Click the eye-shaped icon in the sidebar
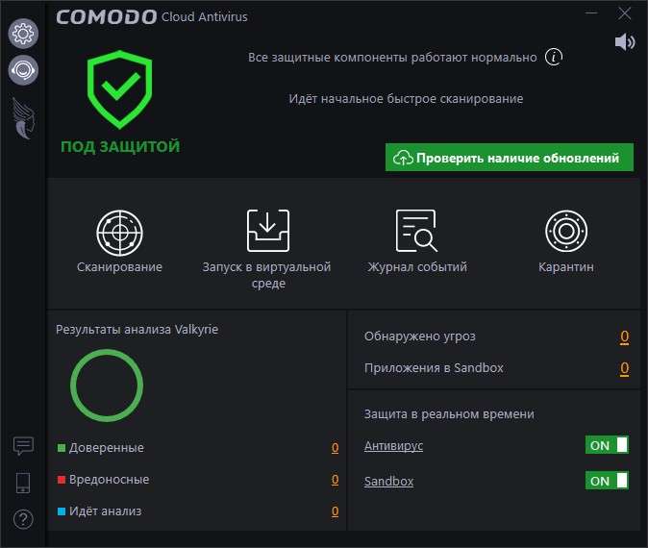Viewport: 648px width, 548px height. pyautogui.click(x=23, y=70)
